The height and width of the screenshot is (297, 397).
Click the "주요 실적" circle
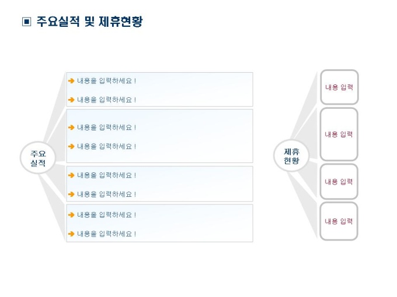pyautogui.click(x=38, y=158)
